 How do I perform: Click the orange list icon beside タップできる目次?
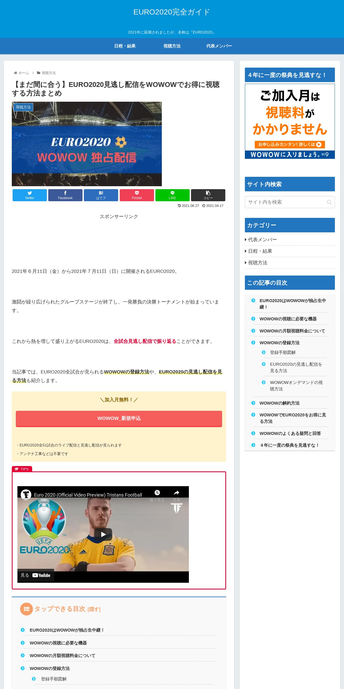(27, 609)
